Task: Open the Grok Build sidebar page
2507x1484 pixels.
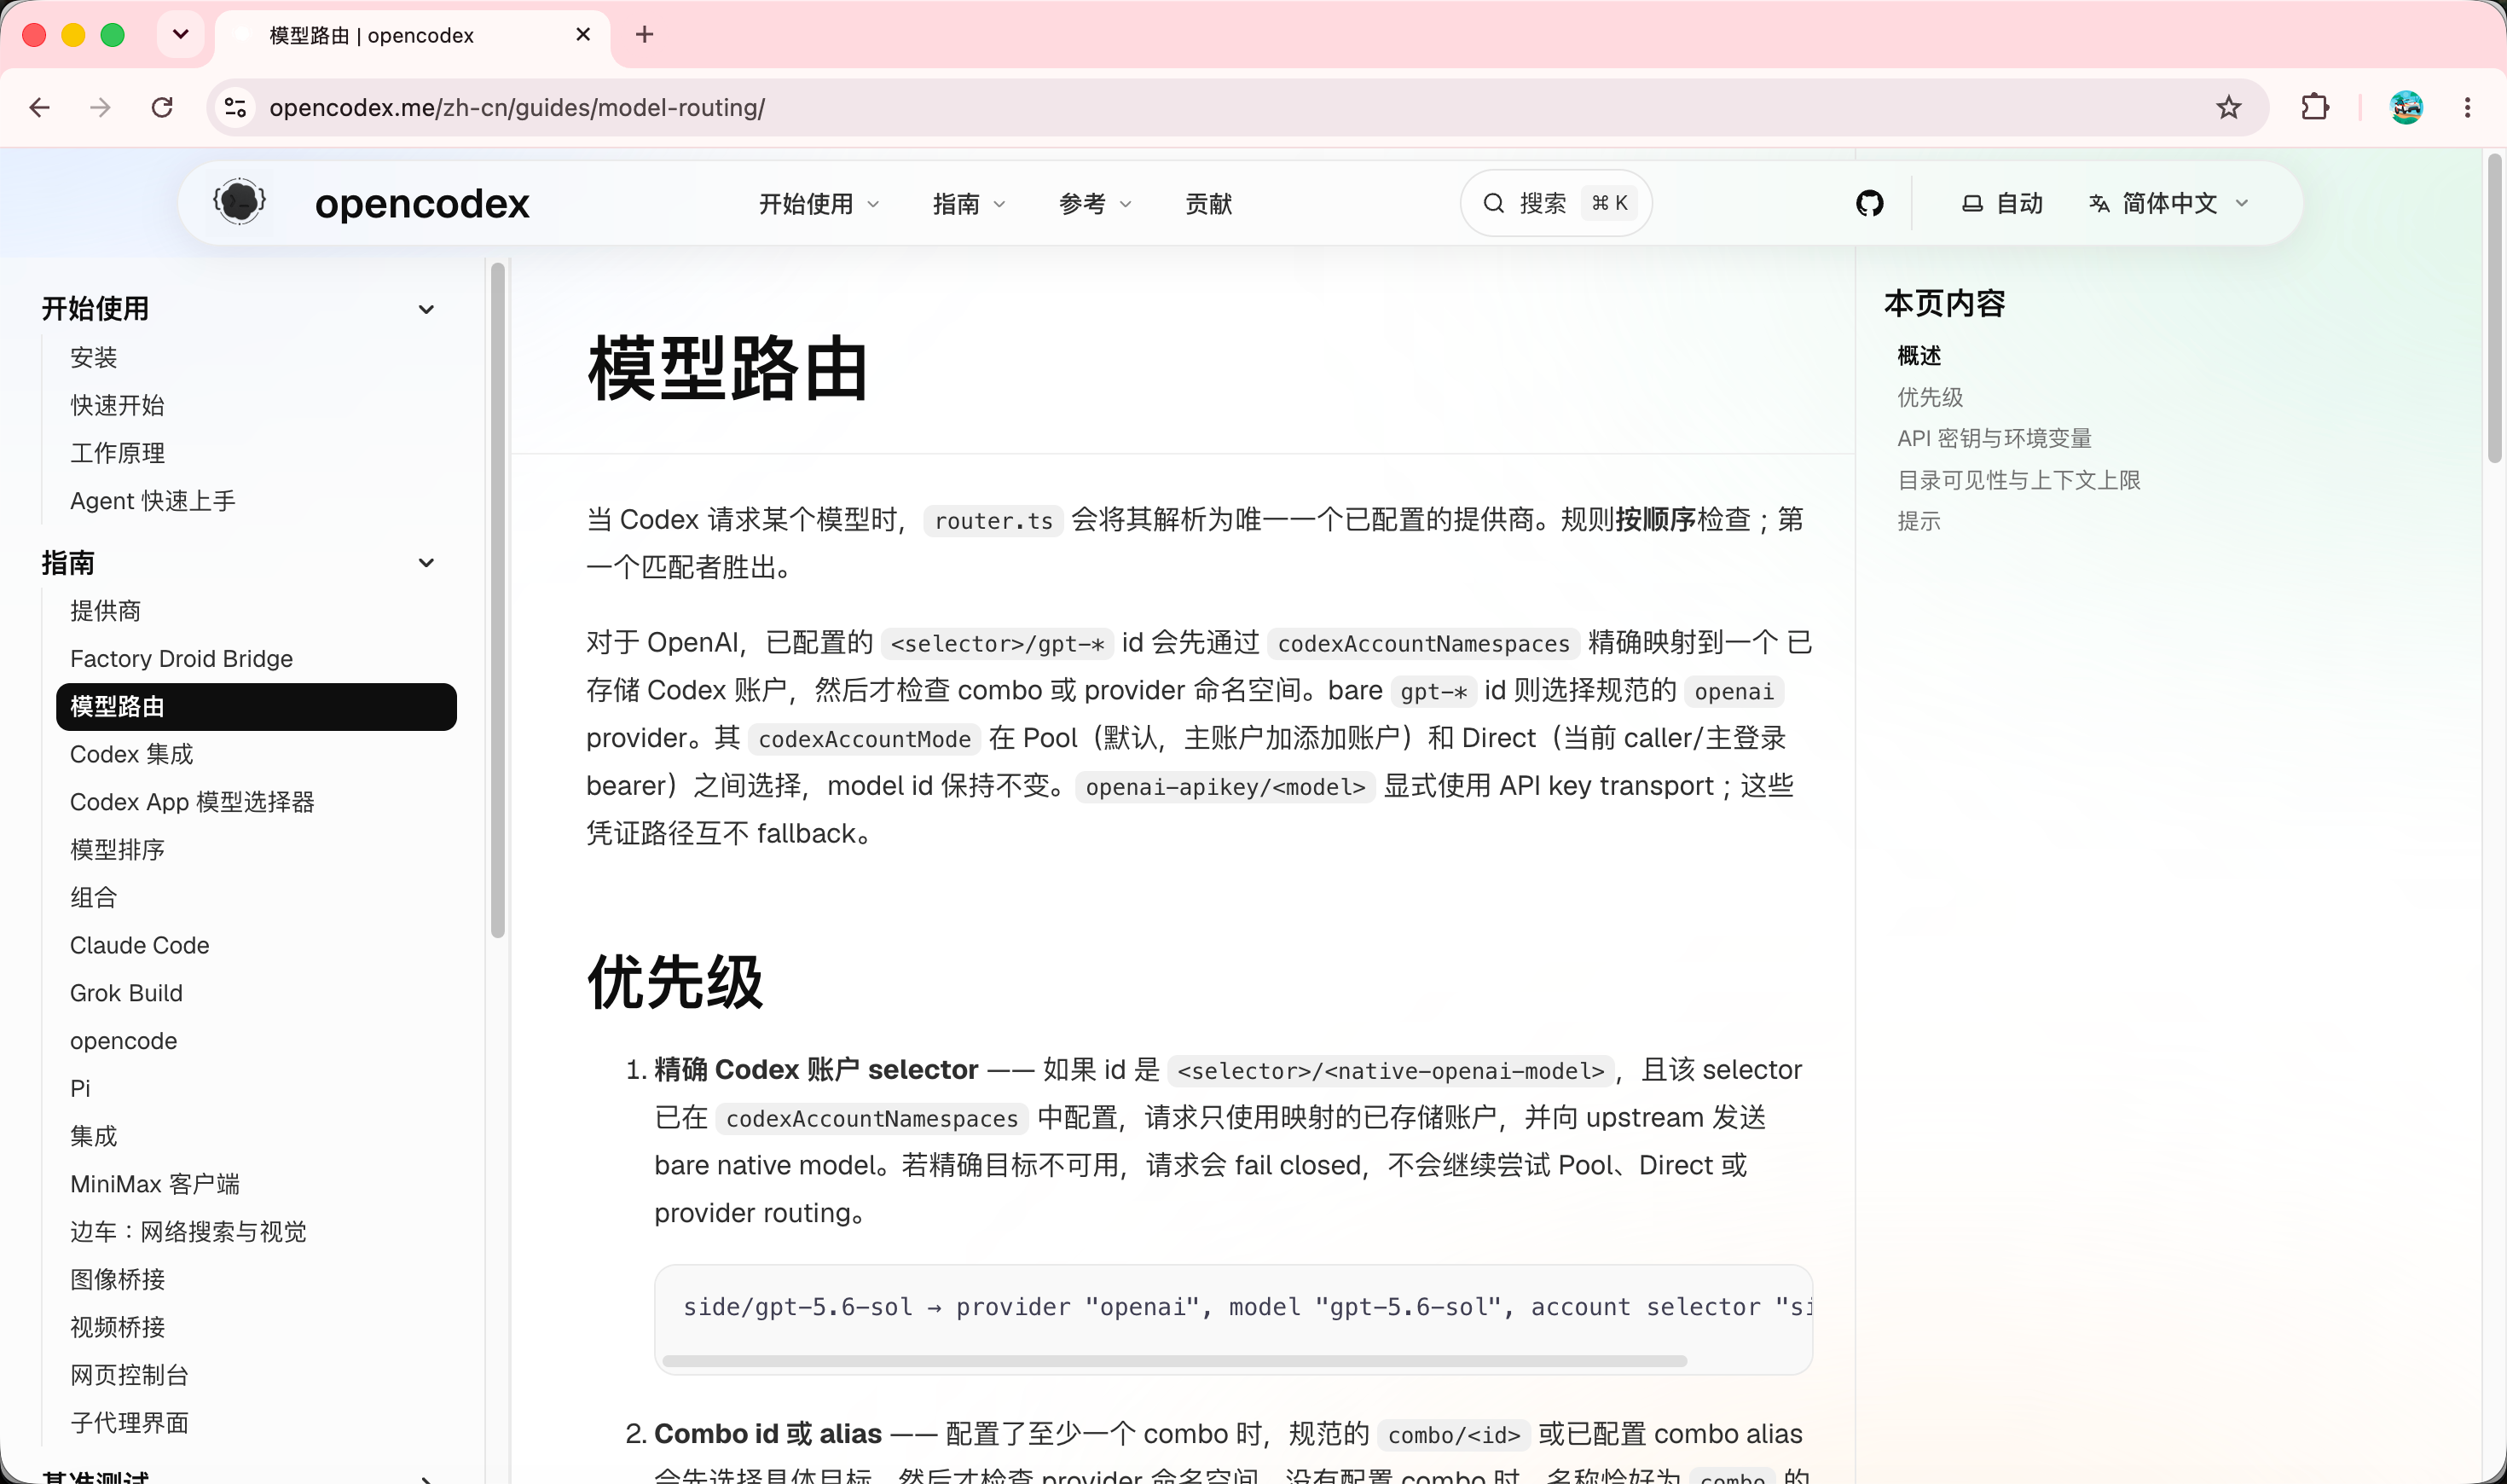Action: pos(126,993)
